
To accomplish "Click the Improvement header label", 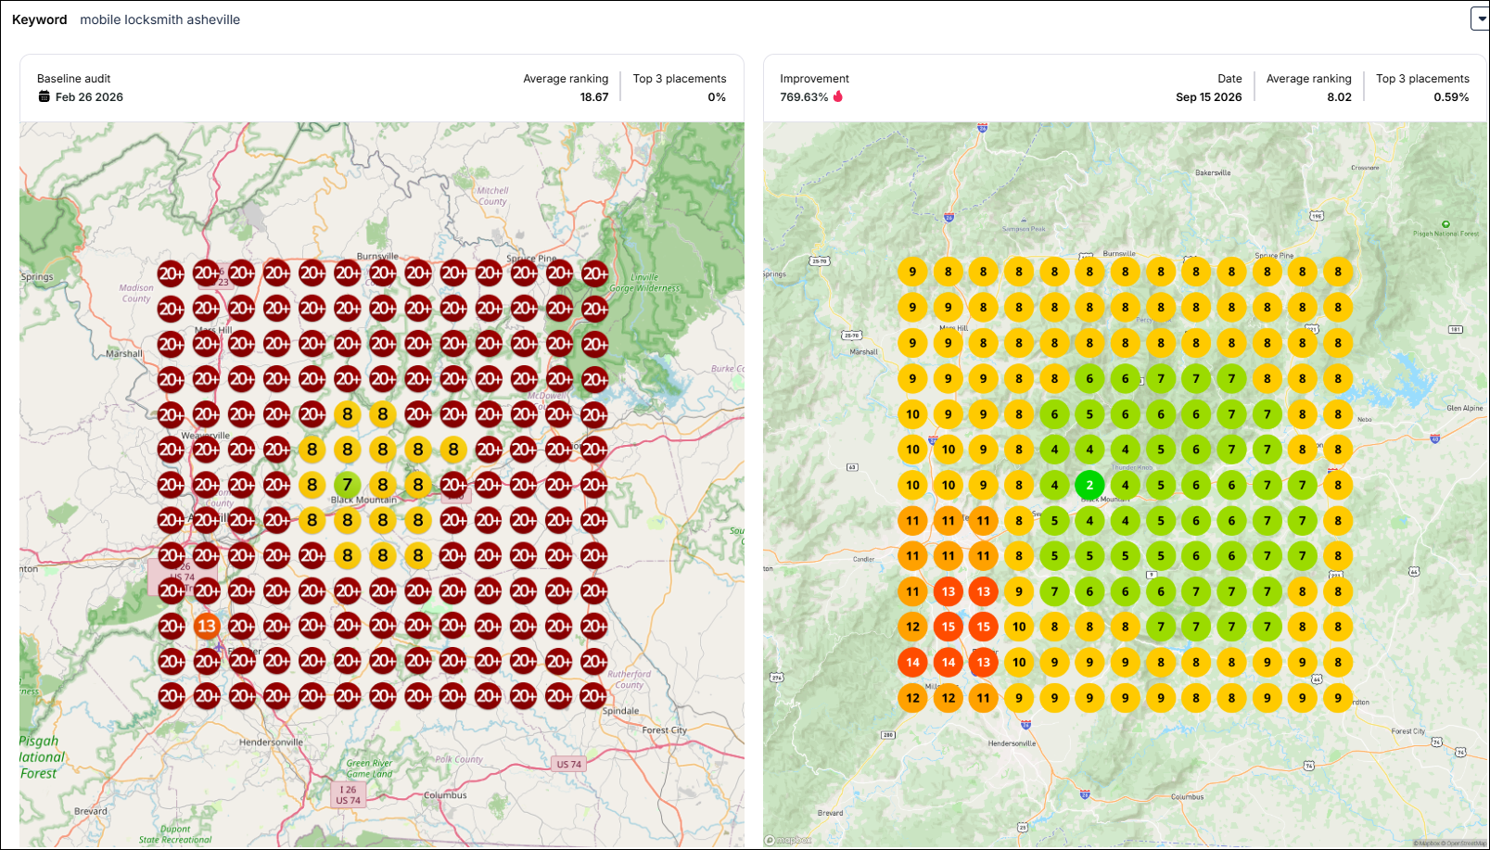I will 814,79.
